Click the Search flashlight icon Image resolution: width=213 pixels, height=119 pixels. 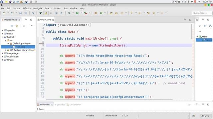click(122, 13)
